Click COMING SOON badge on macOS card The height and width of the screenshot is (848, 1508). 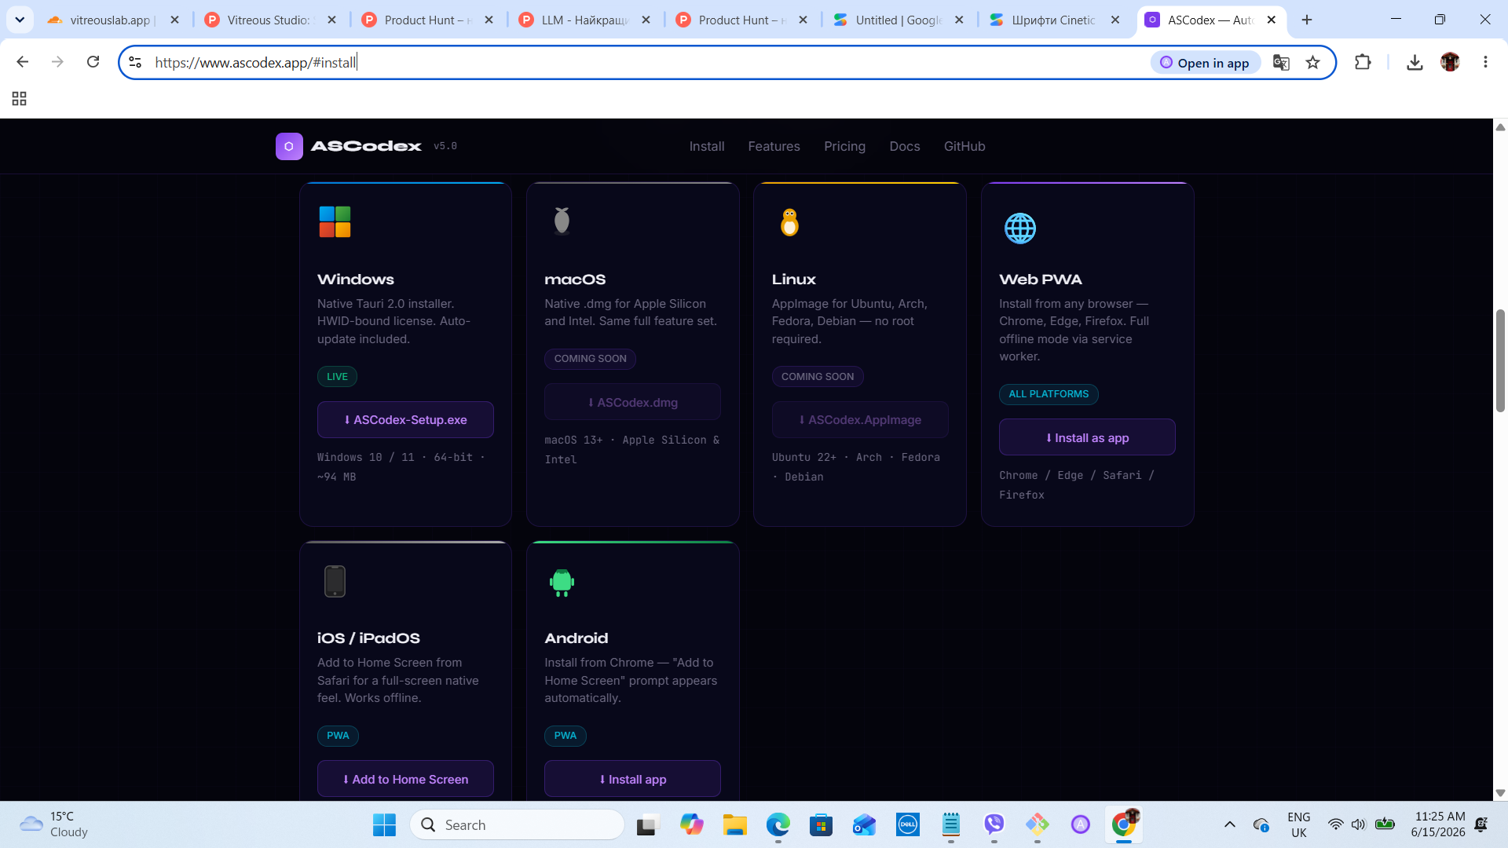pyautogui.click(x=590, y=359)
